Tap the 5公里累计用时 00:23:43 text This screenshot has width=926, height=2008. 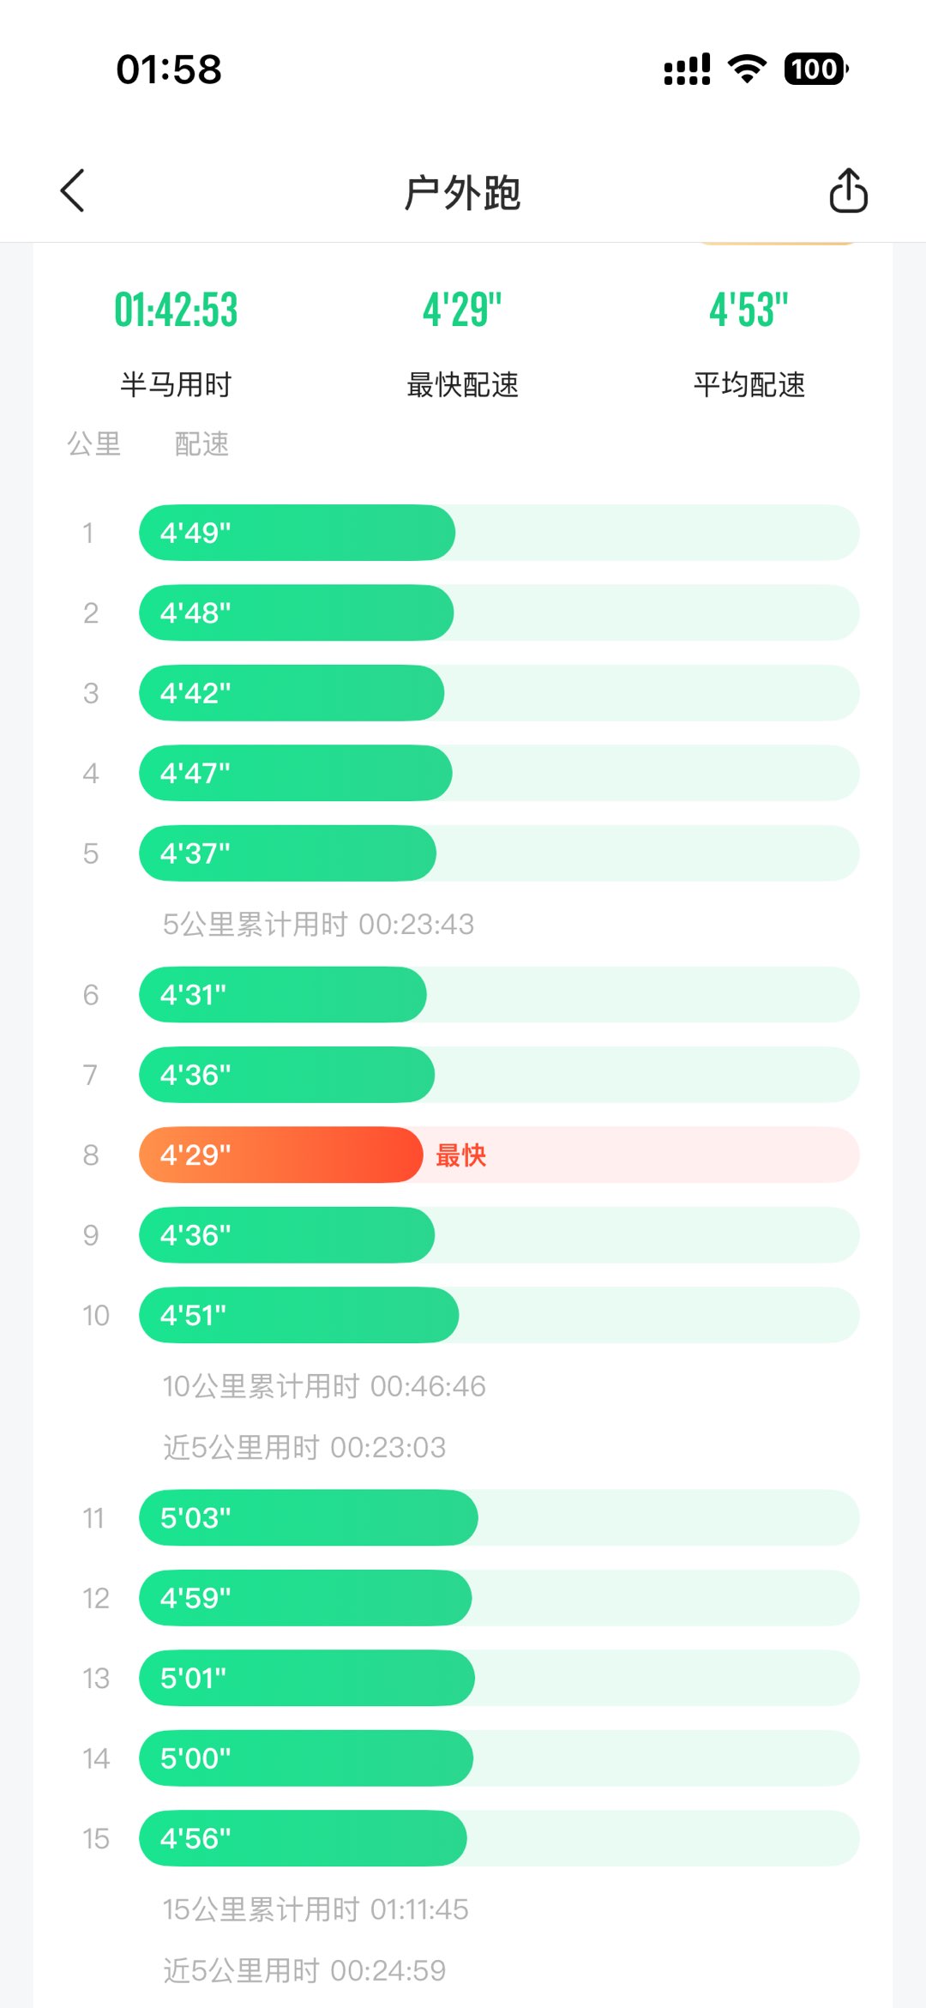[318, 924]
